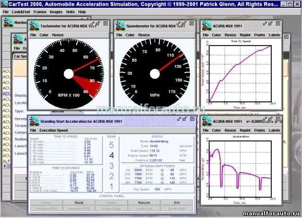Open the Speedometer window's Resize menu
Viewport: 302px width, 218px height.
tap(144, 35)
